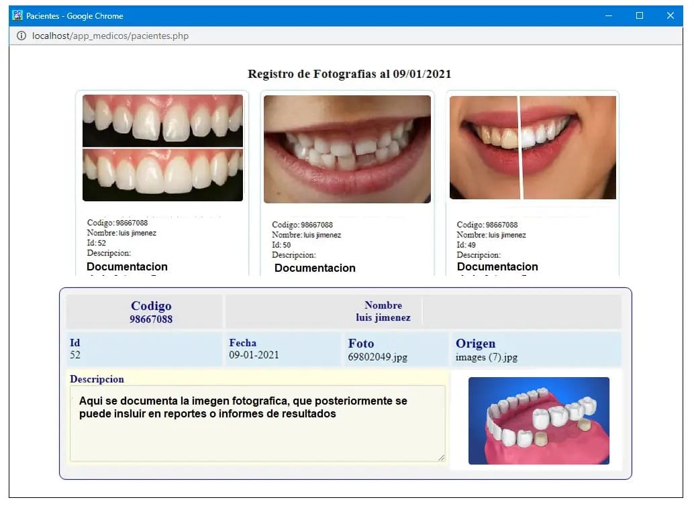Click the heading 'Registro de Fotografias al 09/01/2021'

349,74
